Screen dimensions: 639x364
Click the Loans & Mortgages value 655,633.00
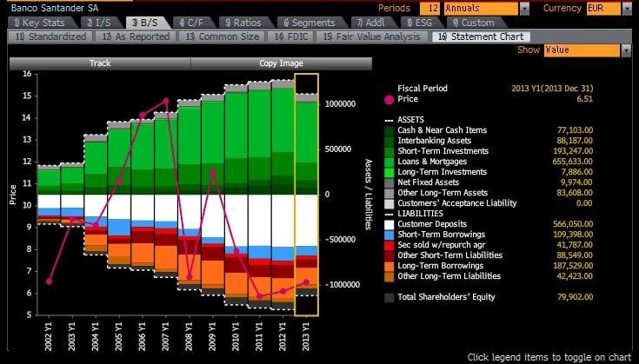pyautogui.click(x=573, y=162)
